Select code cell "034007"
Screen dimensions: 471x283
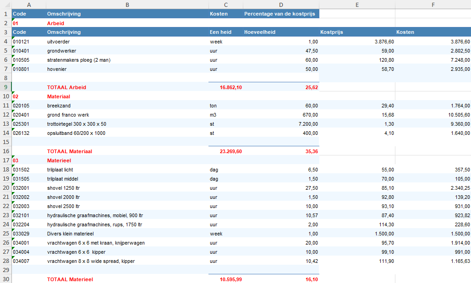(x=29, y=261)
